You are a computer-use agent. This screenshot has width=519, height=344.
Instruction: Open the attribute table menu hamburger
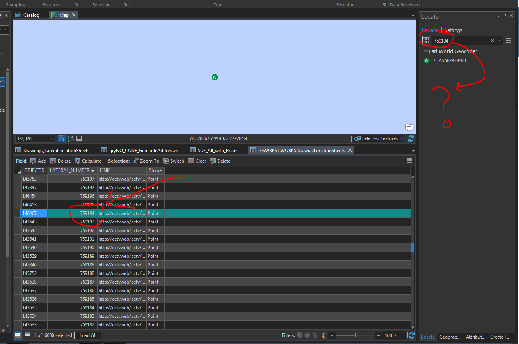(x=410, y=161)
